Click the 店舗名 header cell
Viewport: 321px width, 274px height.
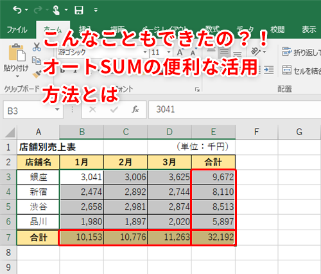pyautogui.click(x=39, y=162)
